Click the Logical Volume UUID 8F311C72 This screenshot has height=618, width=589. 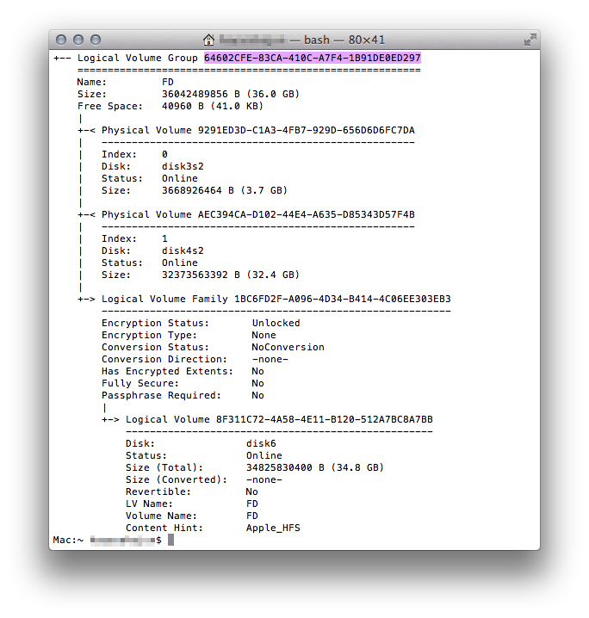coord(324,419)
